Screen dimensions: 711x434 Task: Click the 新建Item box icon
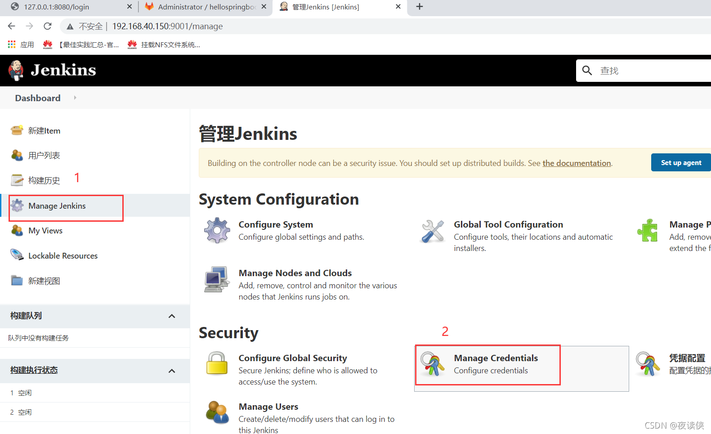click(x=17, y=130)
